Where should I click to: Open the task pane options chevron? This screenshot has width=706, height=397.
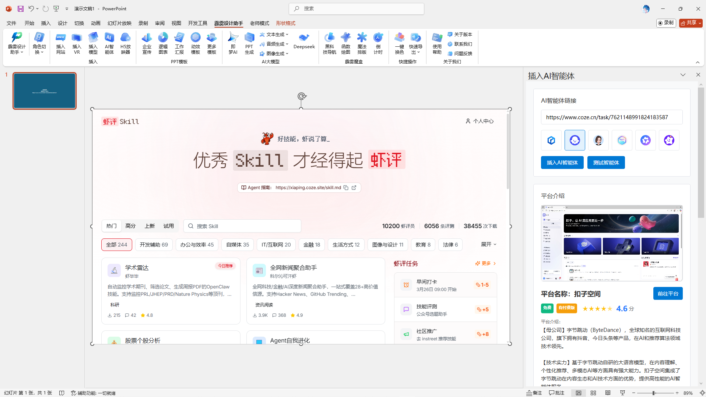tap(683, 75)
